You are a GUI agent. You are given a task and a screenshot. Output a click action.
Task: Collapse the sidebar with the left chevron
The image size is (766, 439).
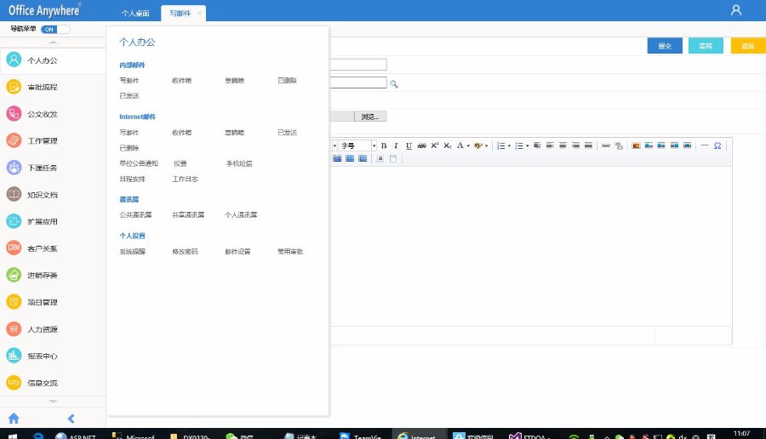coord(71,419)
